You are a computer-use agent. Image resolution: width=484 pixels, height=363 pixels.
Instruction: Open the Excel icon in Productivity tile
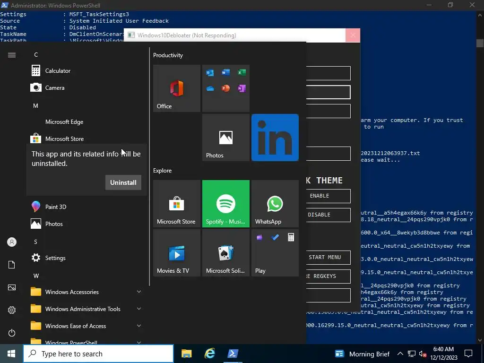point(242,72)
